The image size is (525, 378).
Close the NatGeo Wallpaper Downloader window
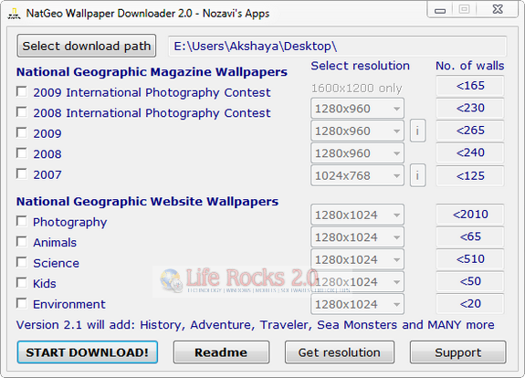click(x=498, y=9)
